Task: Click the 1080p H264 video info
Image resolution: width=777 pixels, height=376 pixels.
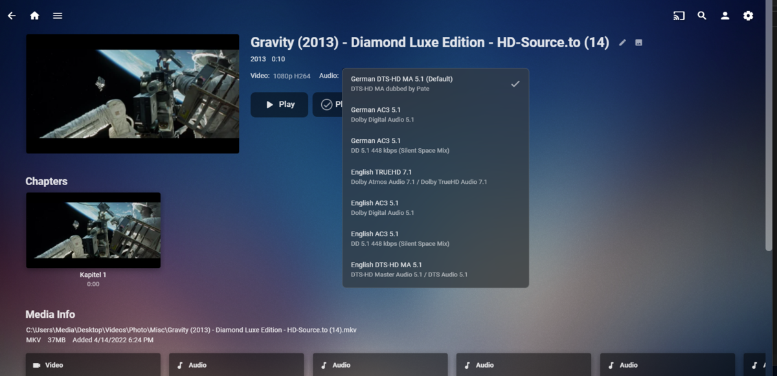Action: click(x=293, y=76)
